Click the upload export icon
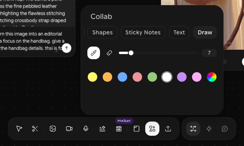The width and height of the screenshot is (244, 146). click(x=168, y=129)
